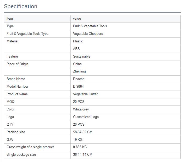Select the Sustainable feature value

point(82,57)
